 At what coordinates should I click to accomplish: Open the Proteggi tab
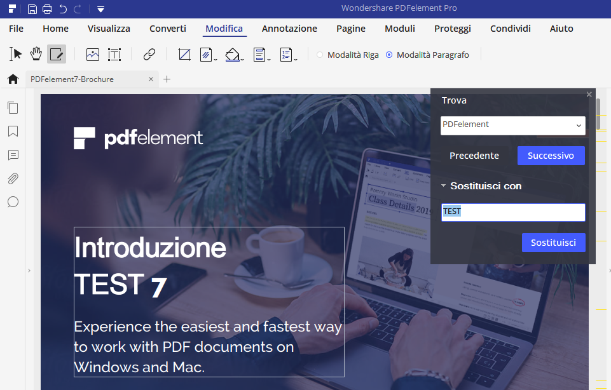pos(453,29)
